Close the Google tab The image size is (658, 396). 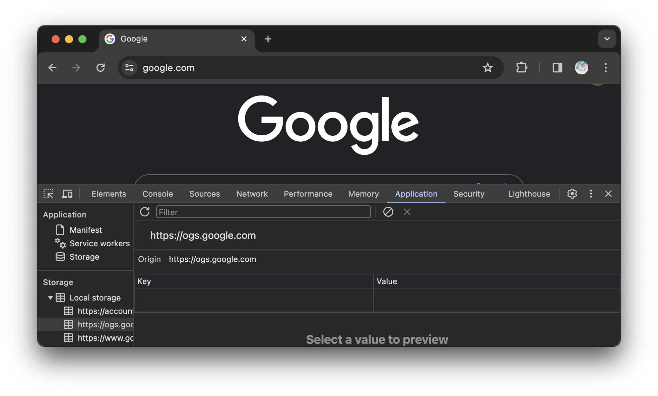(244, 39)
